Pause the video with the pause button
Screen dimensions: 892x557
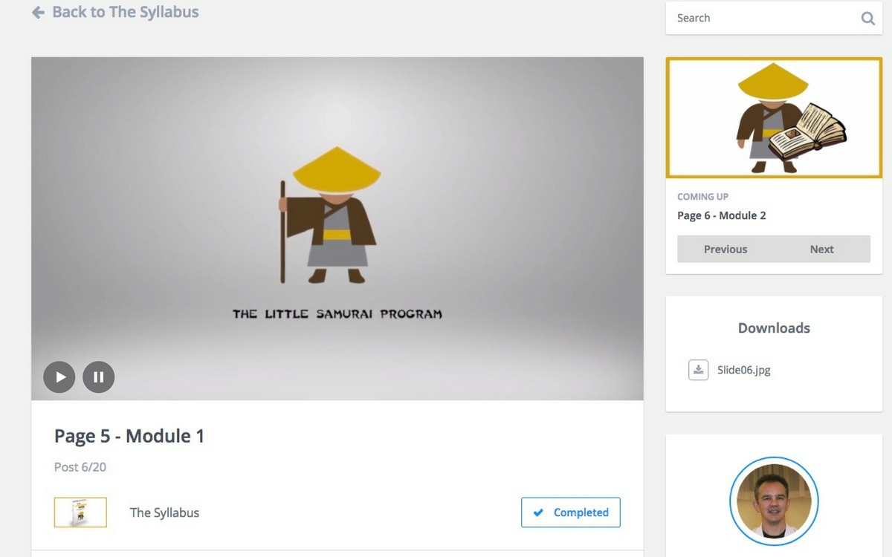99,377
